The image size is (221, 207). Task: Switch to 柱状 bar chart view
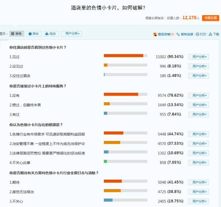(x=51, y=34)
